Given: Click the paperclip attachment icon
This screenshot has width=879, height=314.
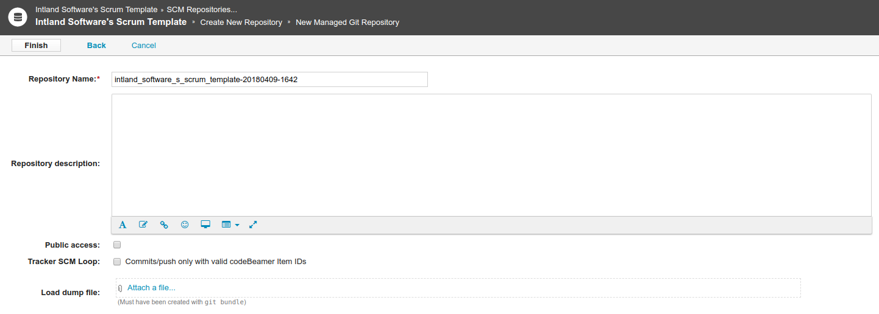Looking at the screenshot, I should (x=120, y=288).
